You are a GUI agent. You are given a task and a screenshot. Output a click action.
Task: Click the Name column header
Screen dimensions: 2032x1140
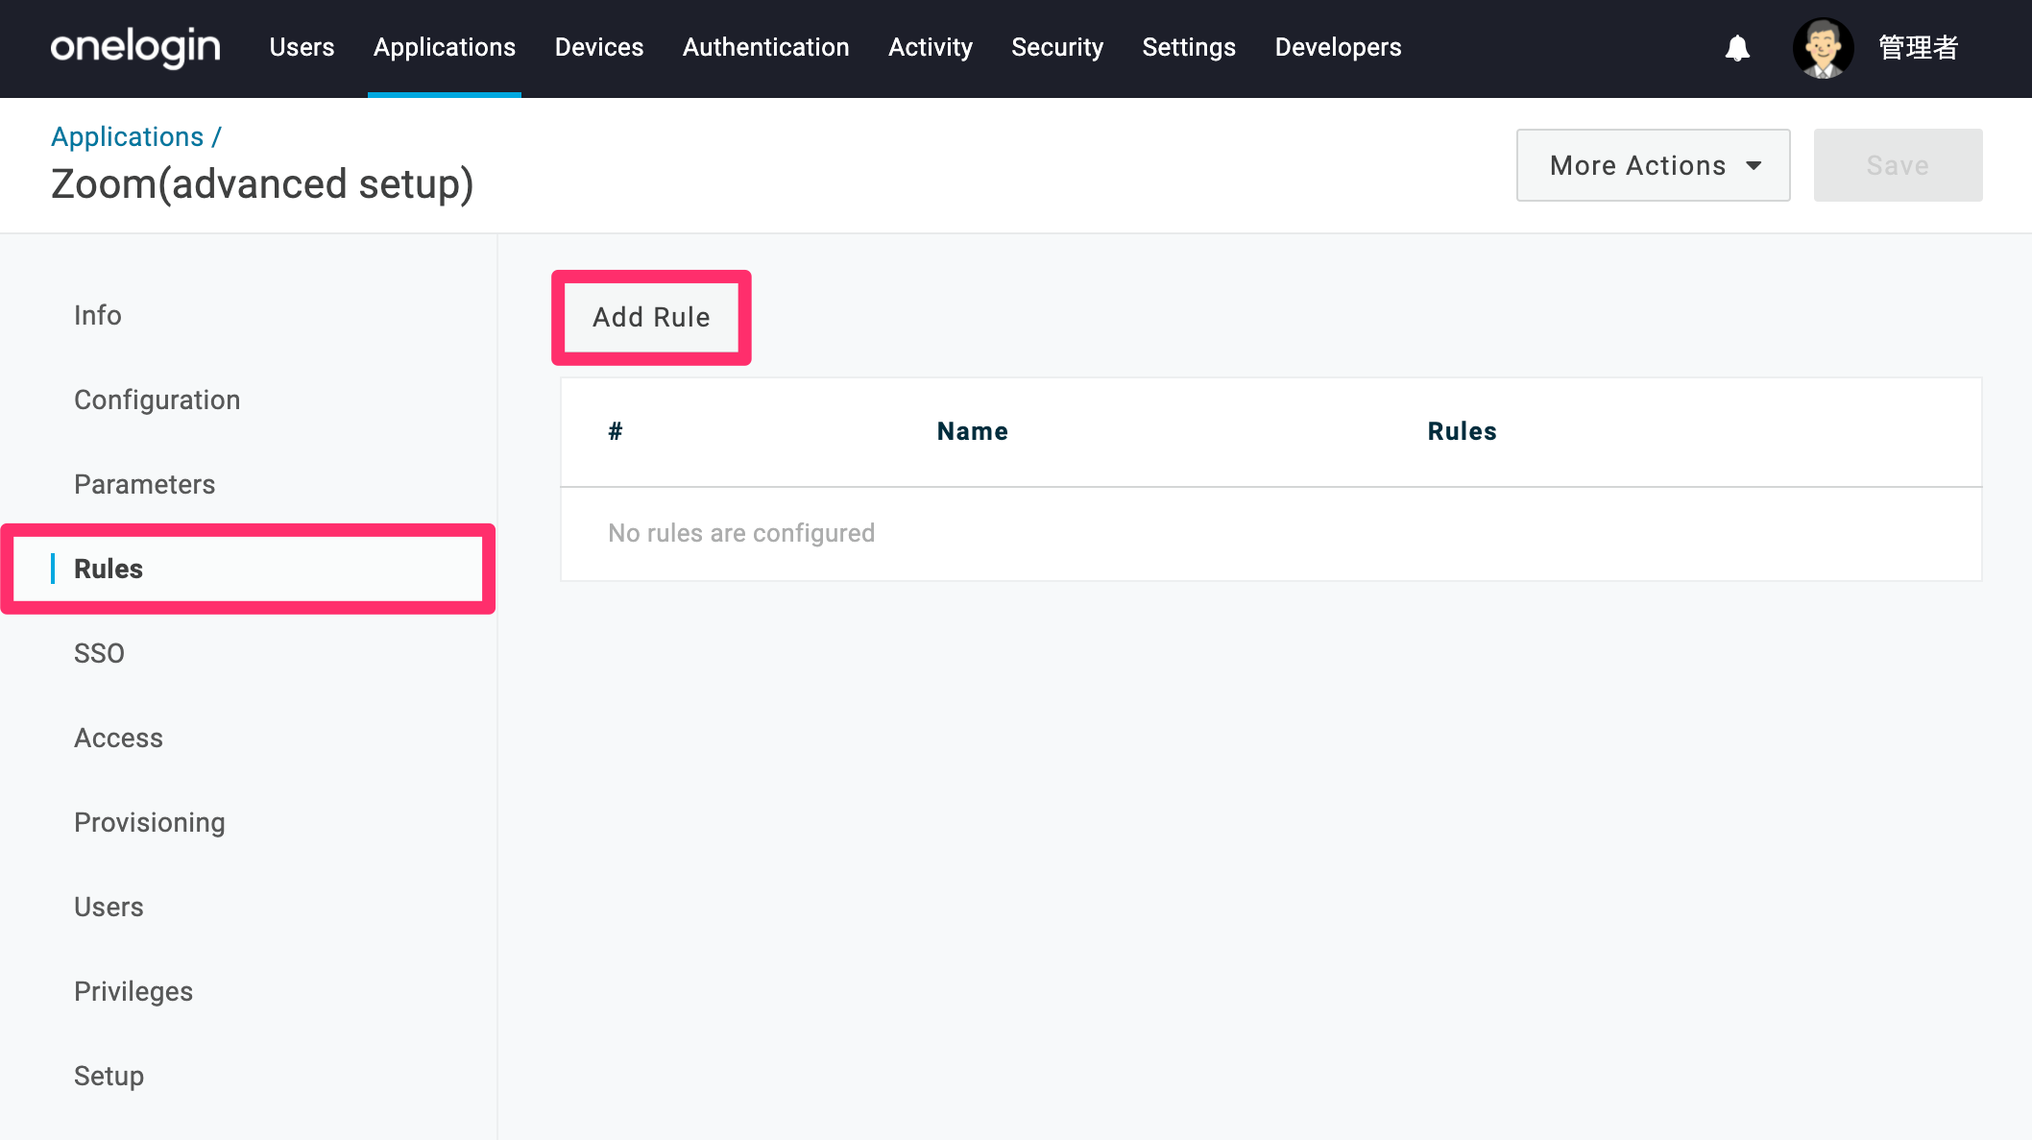(x=973, y=431)
